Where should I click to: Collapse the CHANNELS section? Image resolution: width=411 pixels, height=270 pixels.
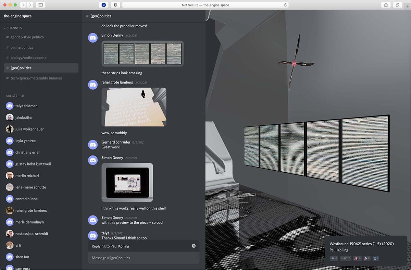click(13, 28)
